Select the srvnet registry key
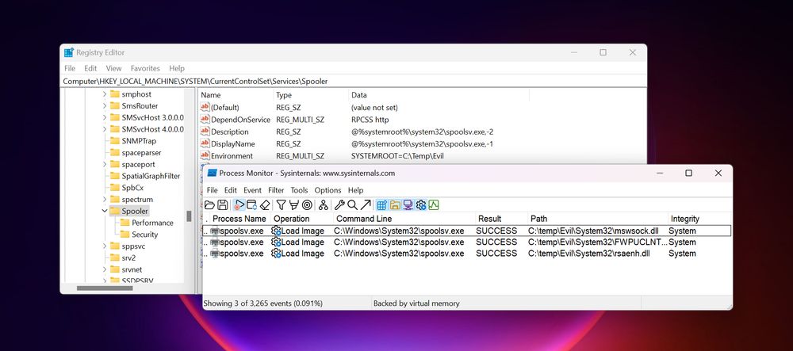 132,269
